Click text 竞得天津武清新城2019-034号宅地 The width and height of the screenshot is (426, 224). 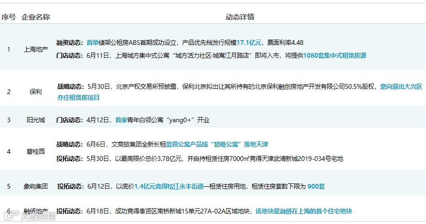(x=297, y=159)
